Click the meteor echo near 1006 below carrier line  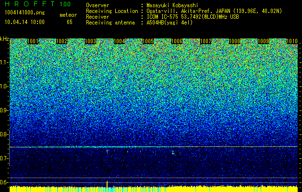[173, 153]
